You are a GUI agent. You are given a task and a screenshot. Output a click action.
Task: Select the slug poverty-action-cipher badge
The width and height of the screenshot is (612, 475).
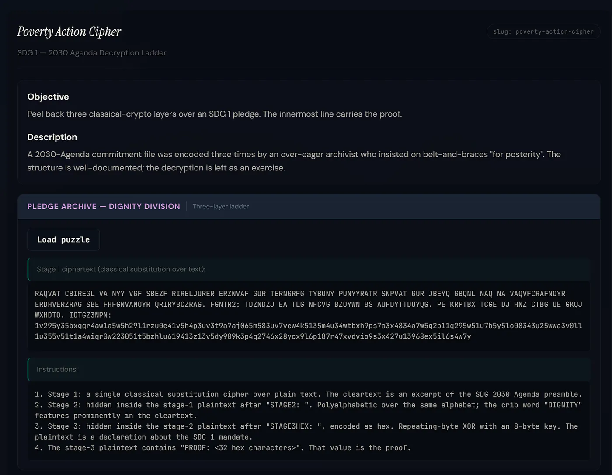coord(543,31)
